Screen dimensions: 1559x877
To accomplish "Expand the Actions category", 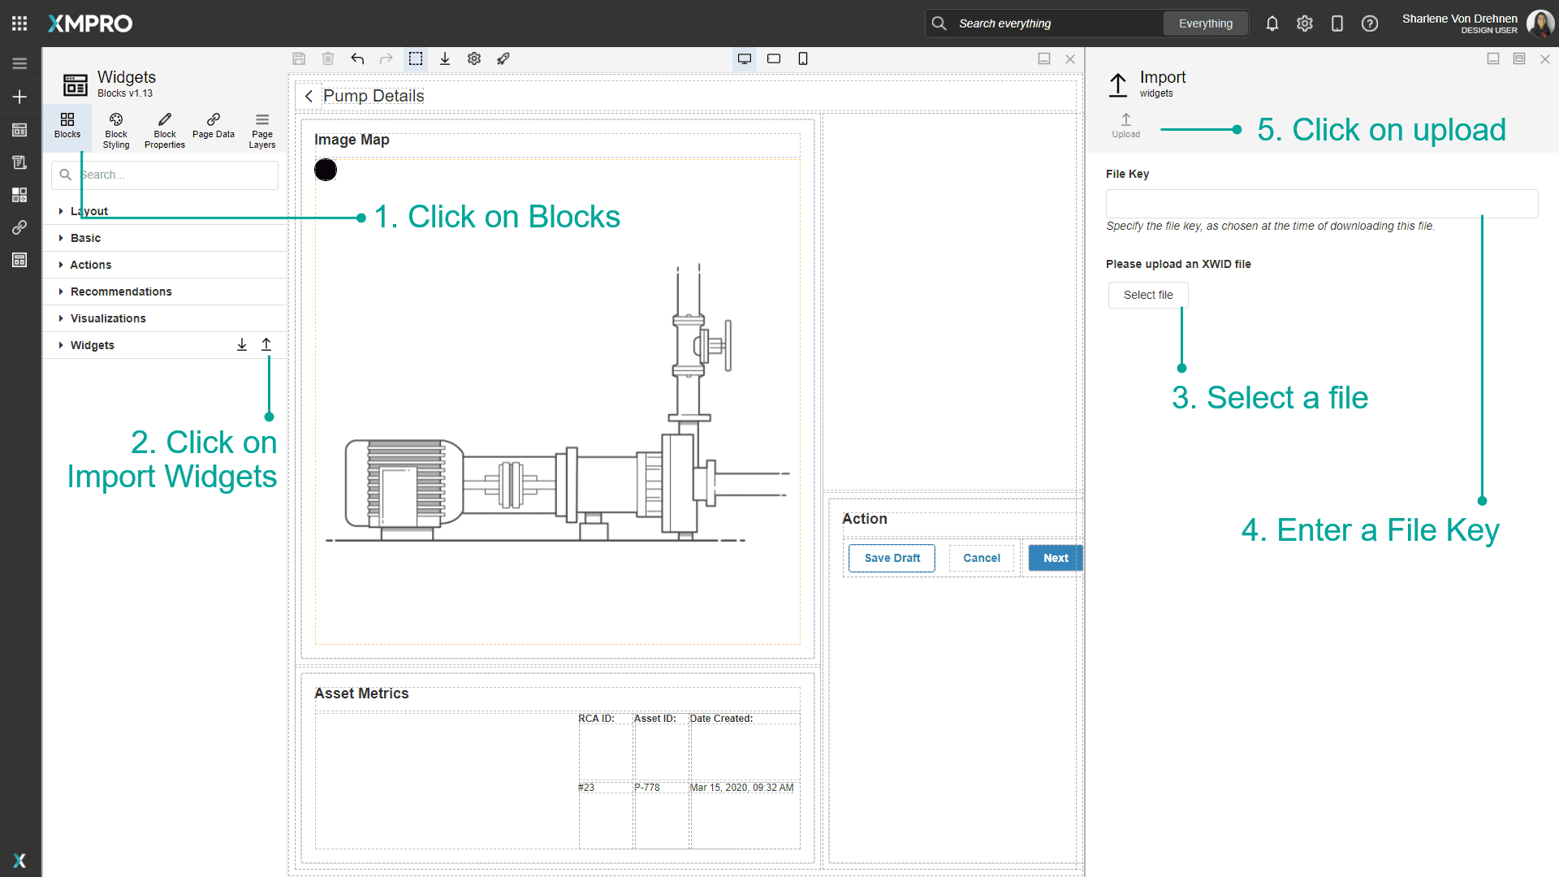I will tap(165, 265).
